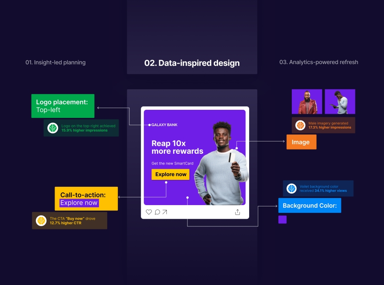Click the orange brain insight icon
This screenshot has height=285, width=384.
pos(300,125)
